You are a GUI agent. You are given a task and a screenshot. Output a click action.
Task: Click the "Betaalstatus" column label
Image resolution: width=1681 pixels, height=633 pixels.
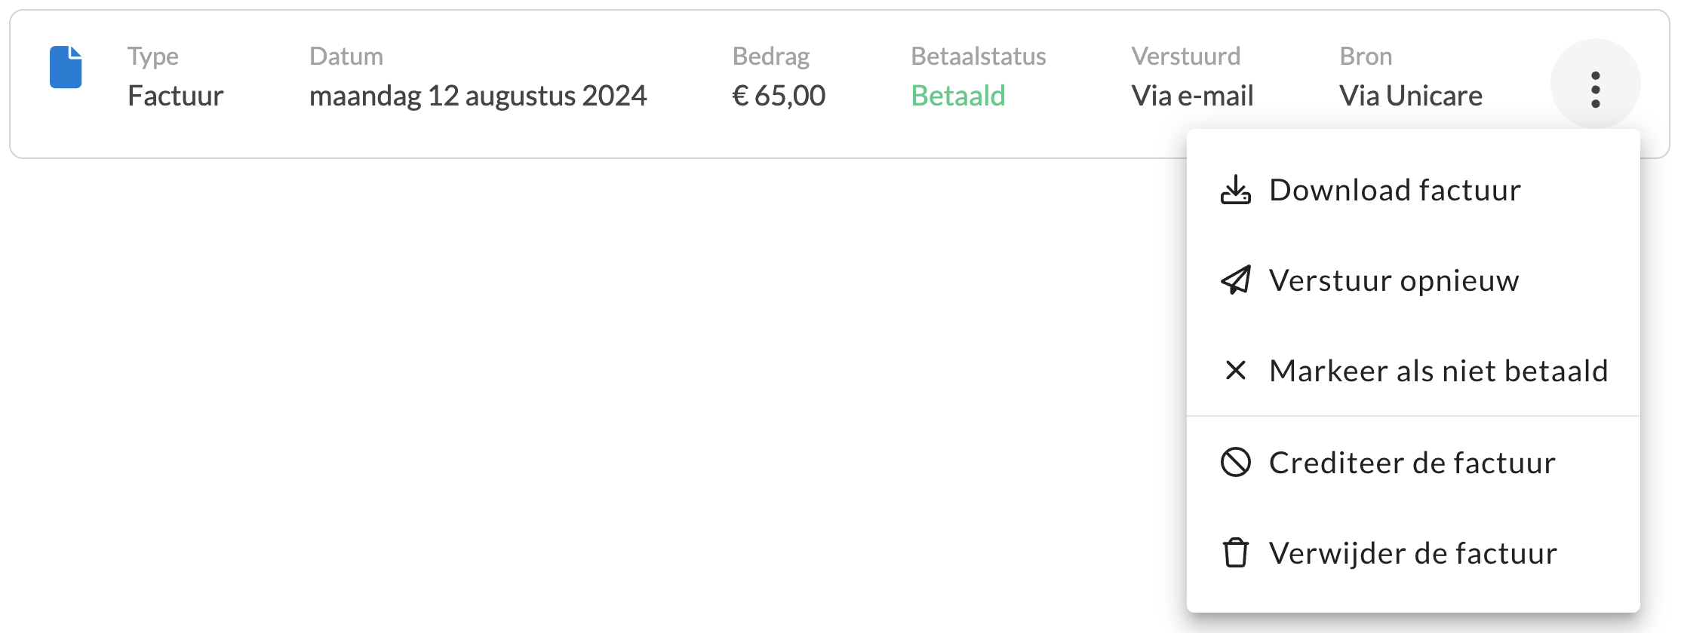[978, 57]
